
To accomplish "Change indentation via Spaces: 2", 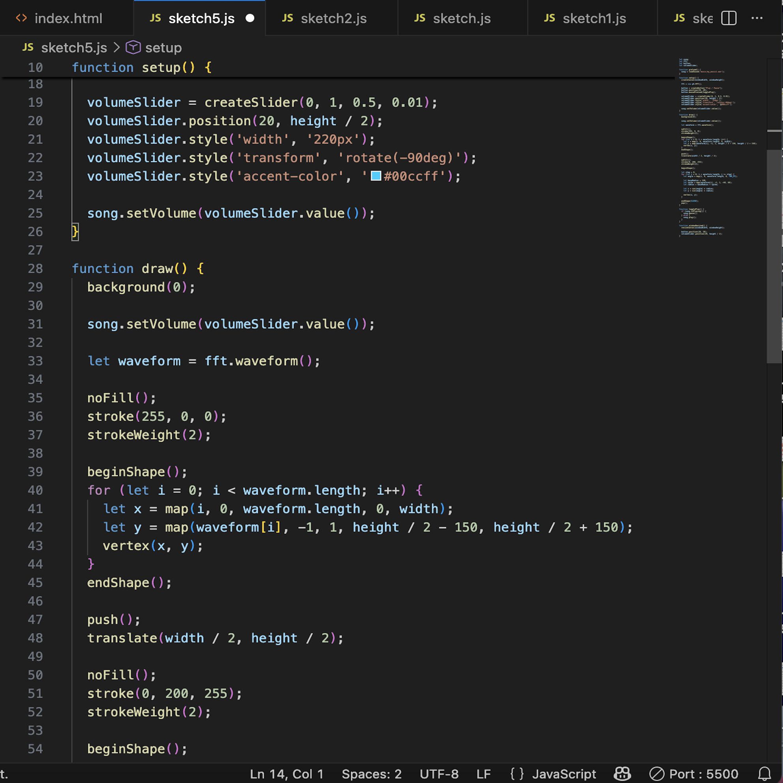I will [371, 774].
